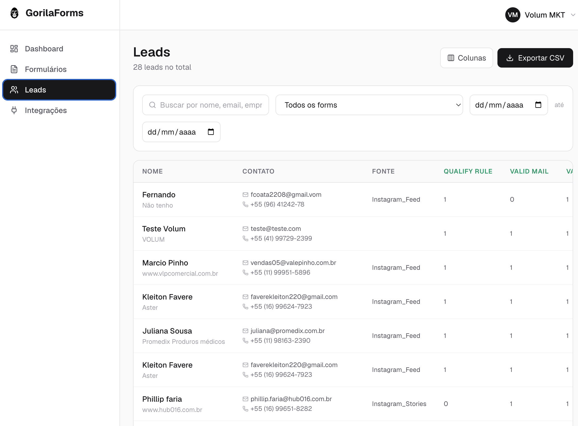The image size is (578, 426).
Task: Focus the Buscar por nome search field
Action: [205, 105]
